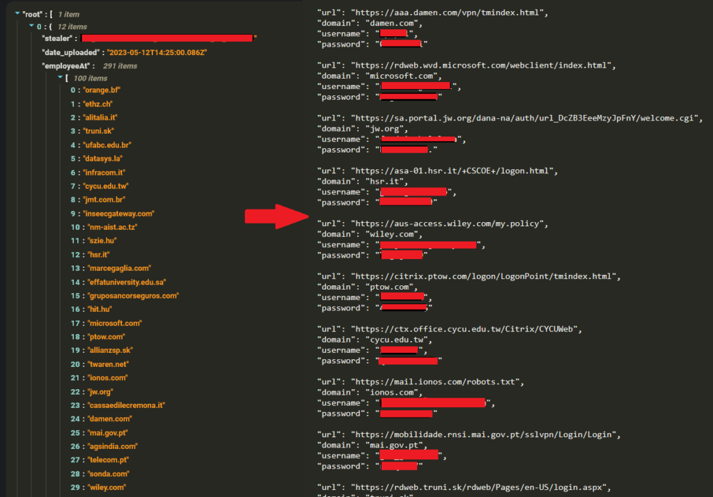Click the aus-access.wiley.com my.policy url line

432,223
